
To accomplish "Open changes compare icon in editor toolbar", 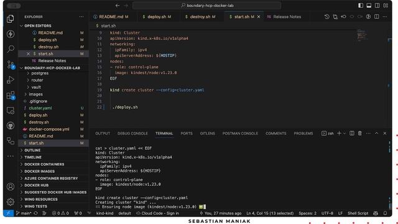I will (x=335, y=17).
